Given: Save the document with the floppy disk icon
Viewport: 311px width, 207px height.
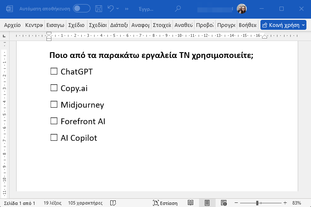Looking at the screenshot, I should [x=99, y=9].
